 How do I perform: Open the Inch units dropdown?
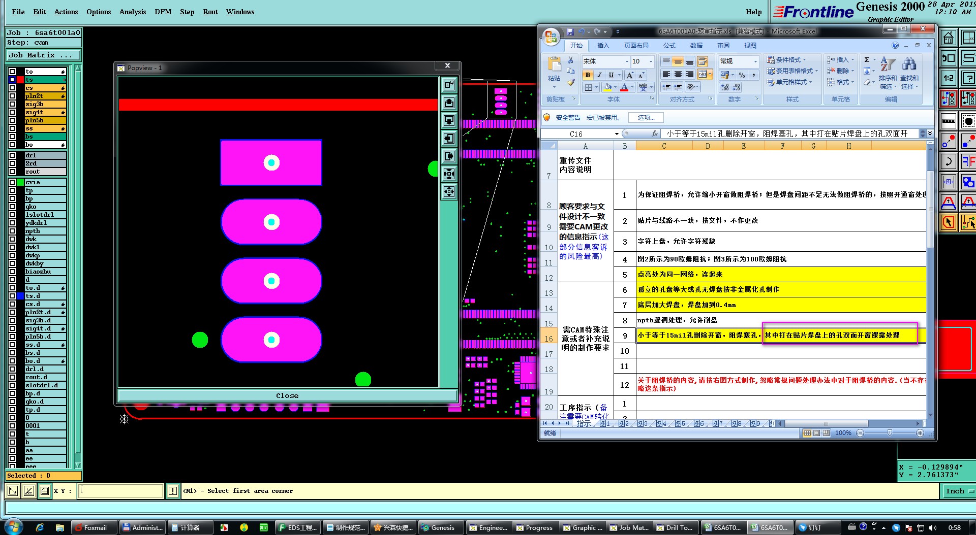click(x=959, y=491)
